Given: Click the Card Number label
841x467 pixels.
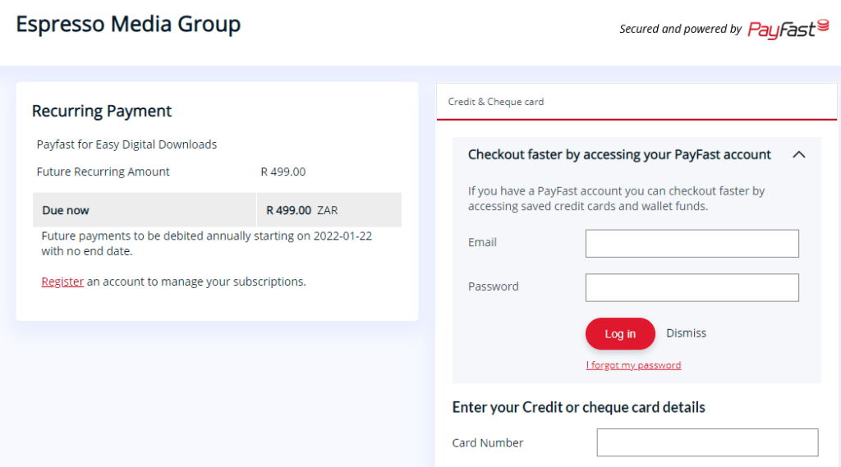Looking at the screenshot, I should click(x=488, y=442).
